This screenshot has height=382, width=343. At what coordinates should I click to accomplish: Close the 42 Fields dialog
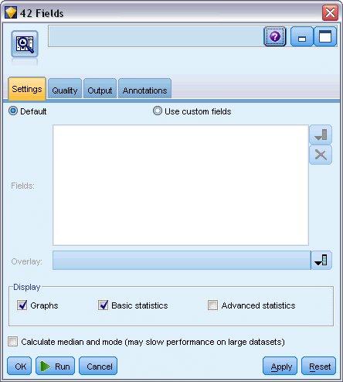point(330,12)
